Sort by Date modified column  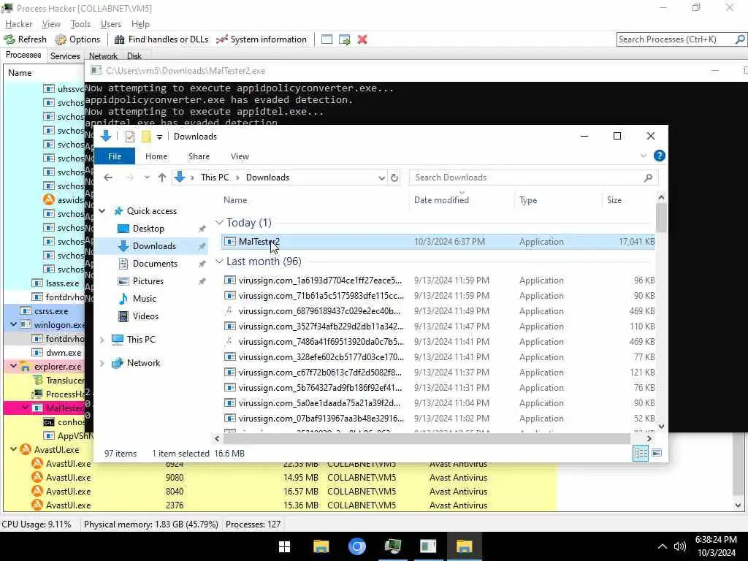pyautogui.click(x=441, y=200)
